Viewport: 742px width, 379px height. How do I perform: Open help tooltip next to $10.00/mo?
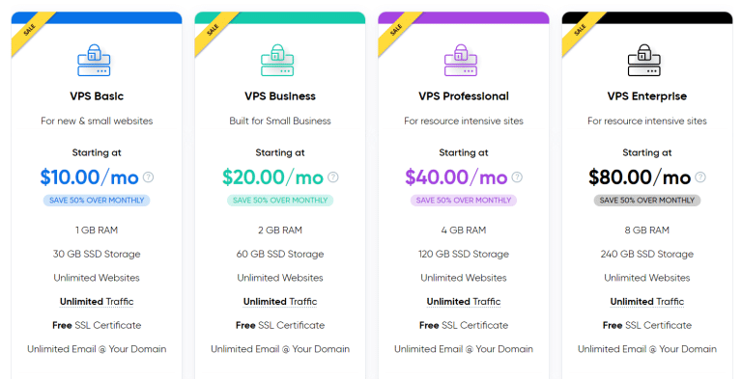(148, 177)
